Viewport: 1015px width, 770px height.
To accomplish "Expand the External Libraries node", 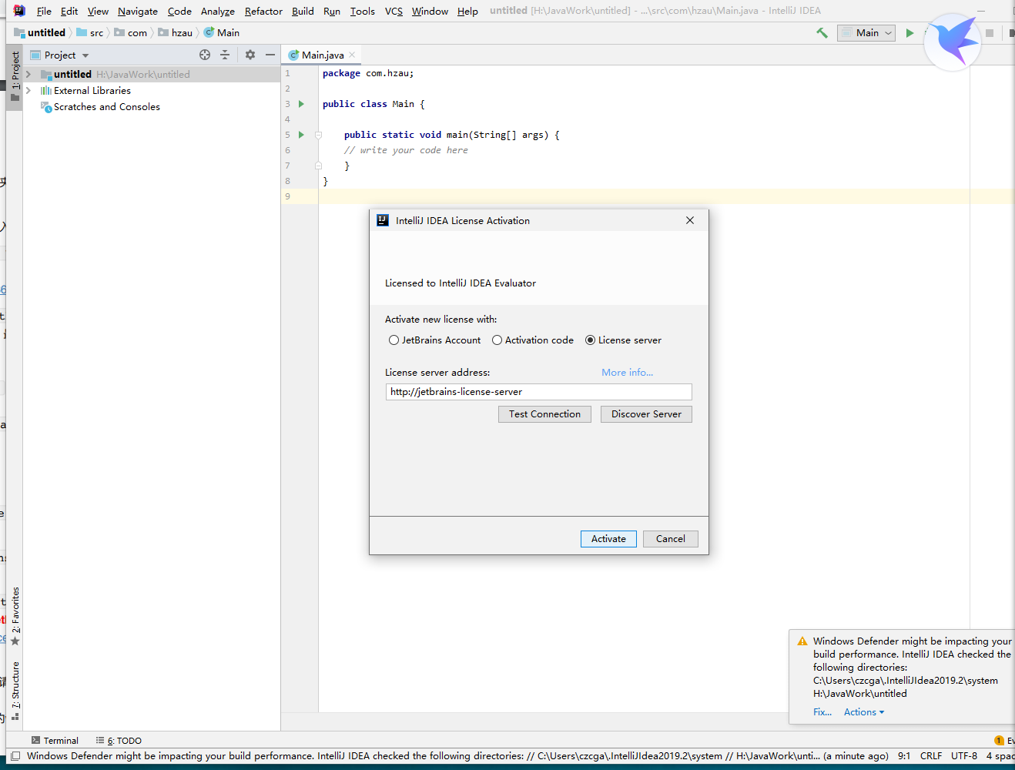I will point(28,91).
